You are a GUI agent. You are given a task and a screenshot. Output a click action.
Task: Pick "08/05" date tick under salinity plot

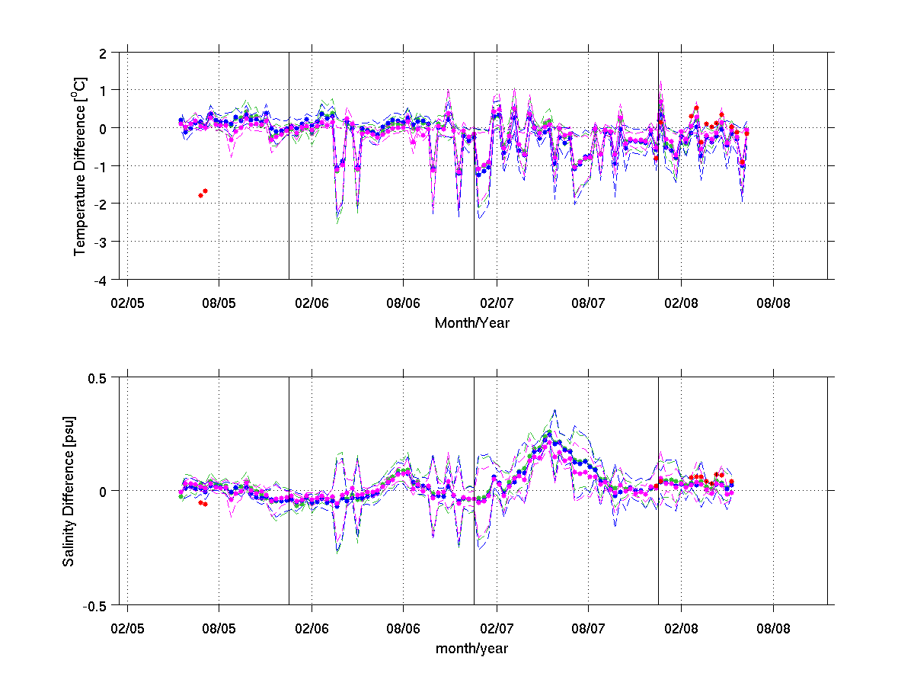click(x=219, y=629)
